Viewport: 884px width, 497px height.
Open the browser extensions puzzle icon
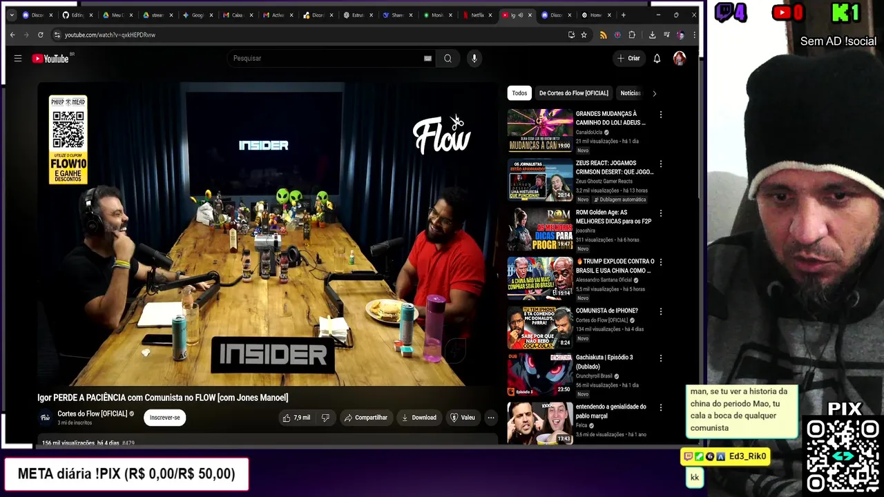[632, 35]
